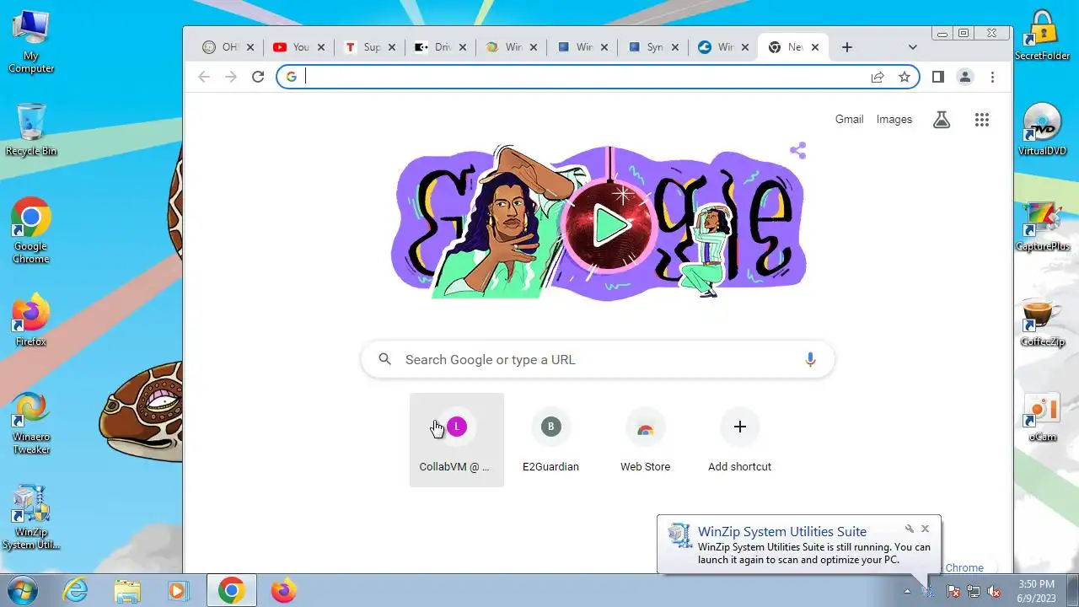
Task: Open File Explorer from taskbar
Action: pos(127,590)
